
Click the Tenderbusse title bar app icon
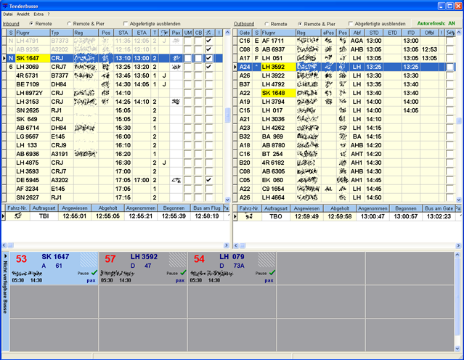(5, 6)
